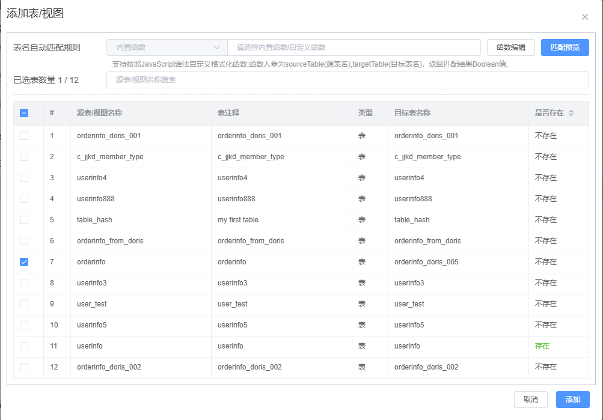Viewport: 603px width, 420px height.
Task: Check the box for userinfo888 row
Action: point(24,199)
